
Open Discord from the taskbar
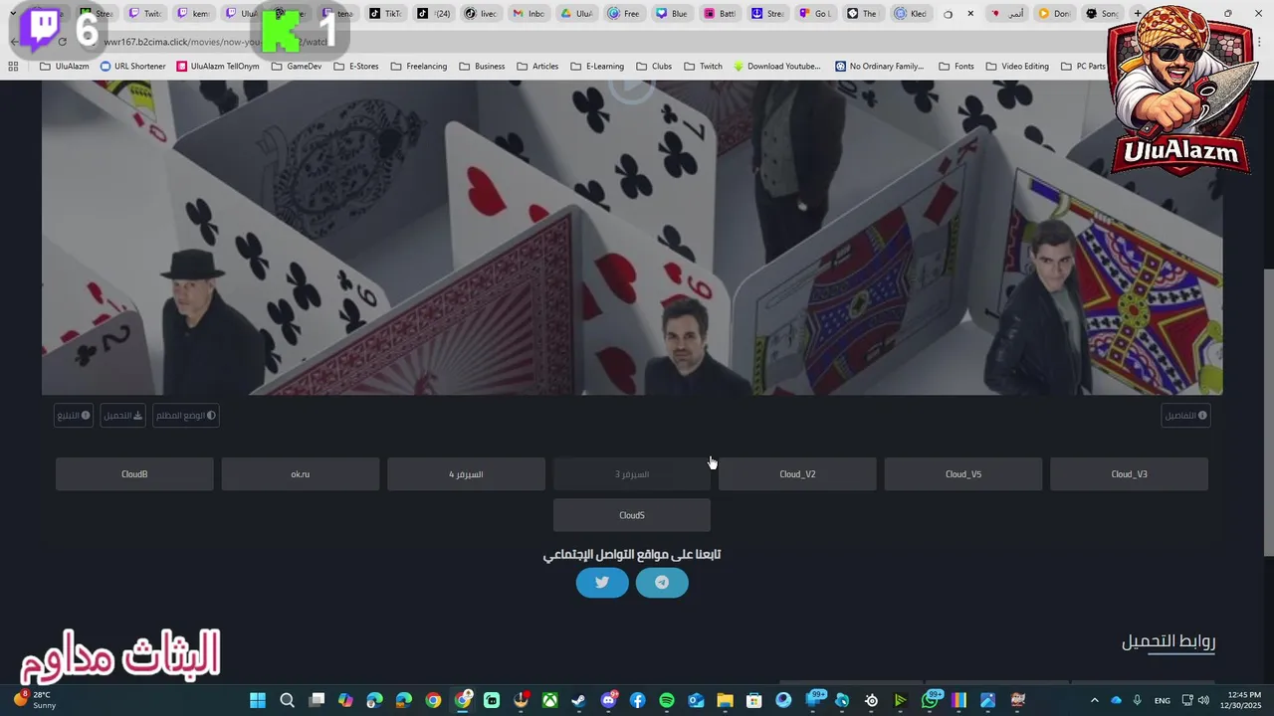tap(608, 700)
